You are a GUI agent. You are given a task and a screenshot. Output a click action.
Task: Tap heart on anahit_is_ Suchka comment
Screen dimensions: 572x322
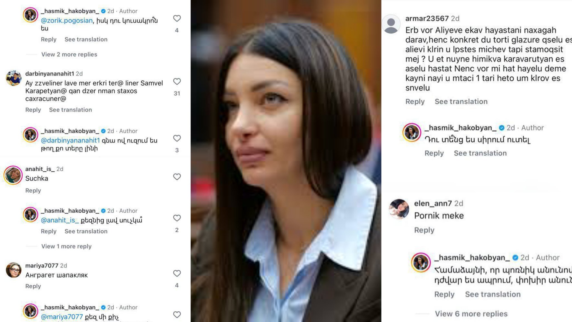[x=177, y=177]
